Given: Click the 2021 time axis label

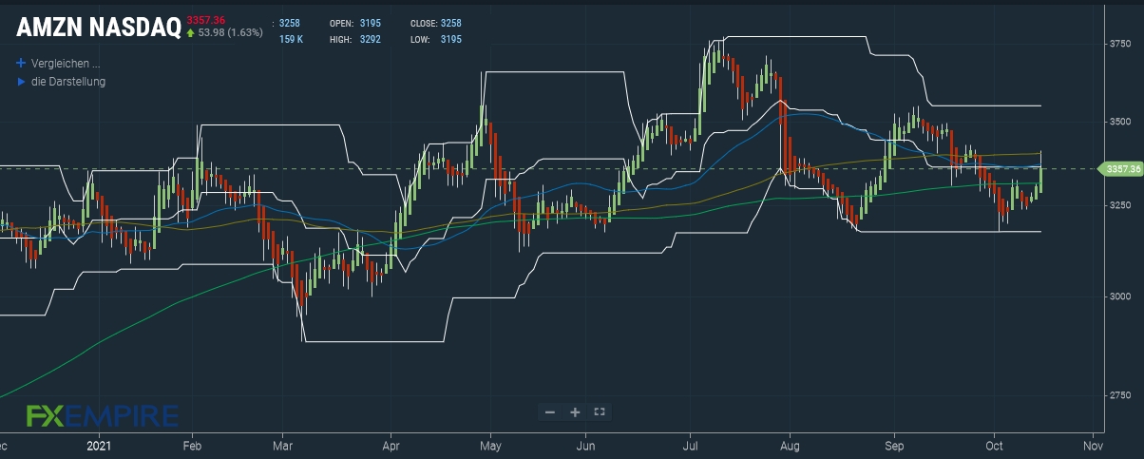Looking at the screenshot, I should [100, 444].
